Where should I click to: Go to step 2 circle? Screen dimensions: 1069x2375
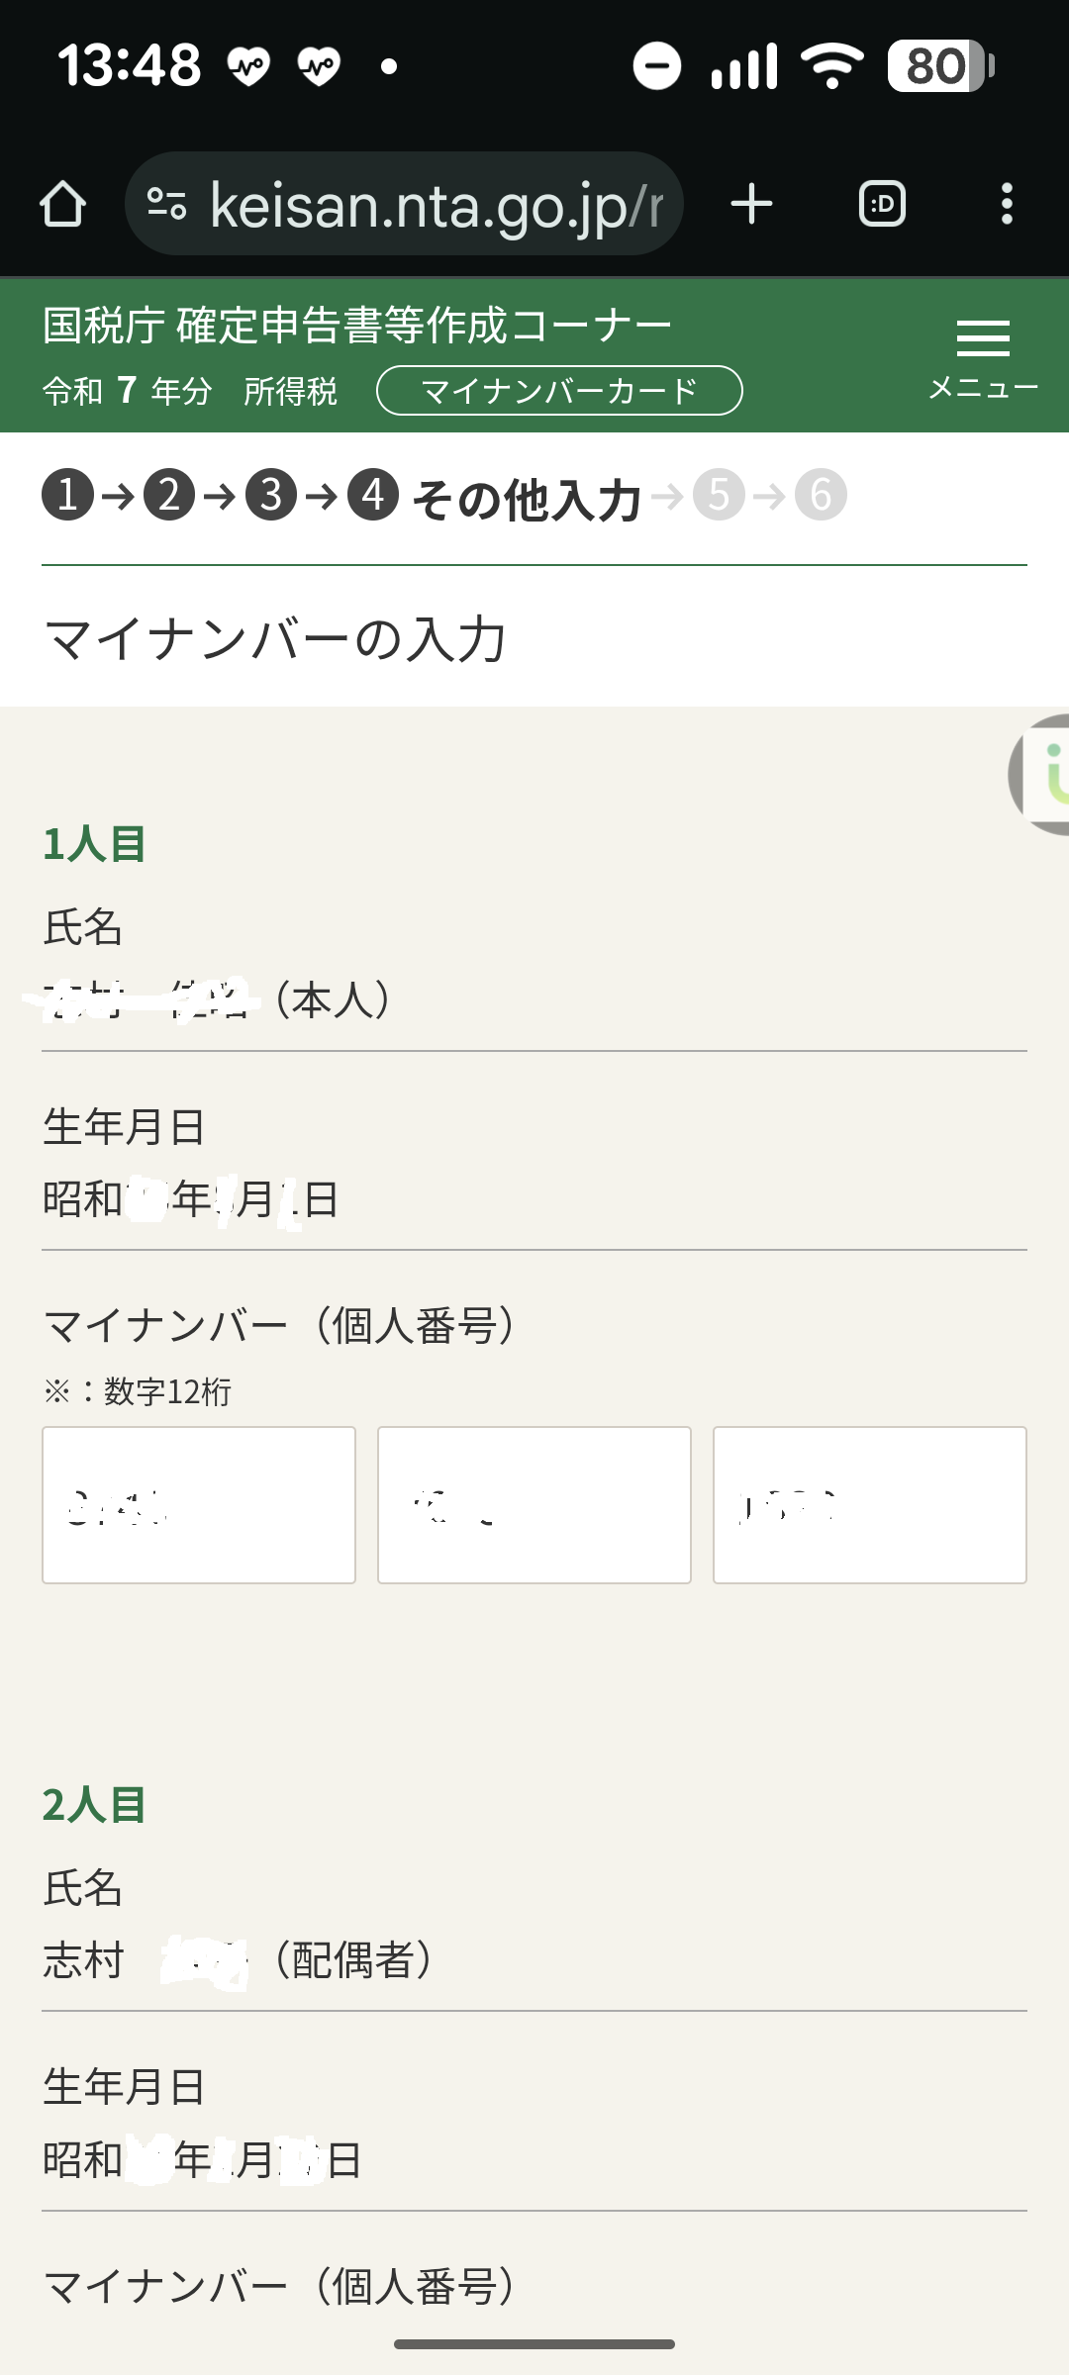169,495
